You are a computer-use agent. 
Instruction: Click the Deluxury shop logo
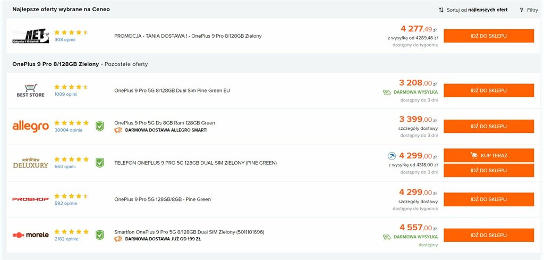30,163
